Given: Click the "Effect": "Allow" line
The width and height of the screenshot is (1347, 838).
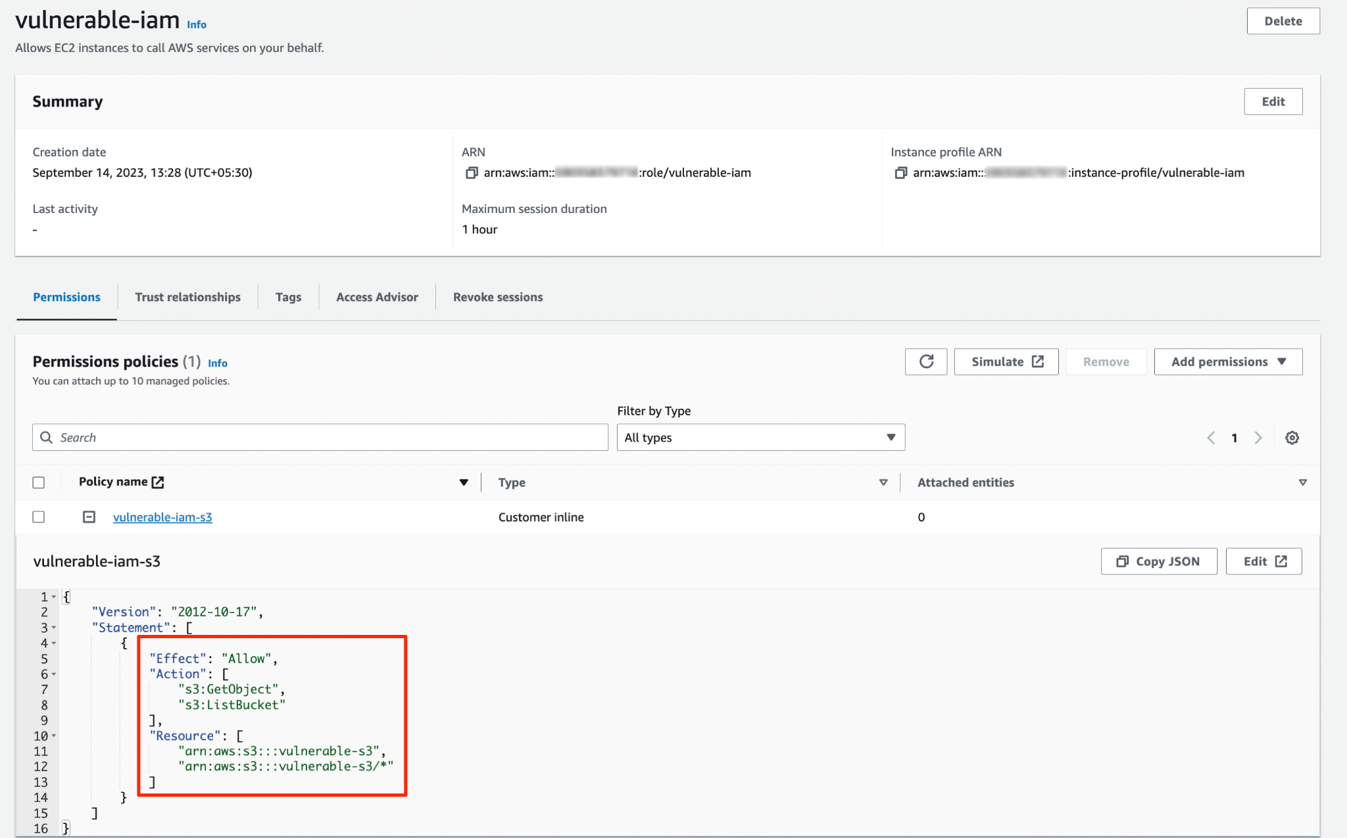Looking at the screenshot, I should point(213,659).
